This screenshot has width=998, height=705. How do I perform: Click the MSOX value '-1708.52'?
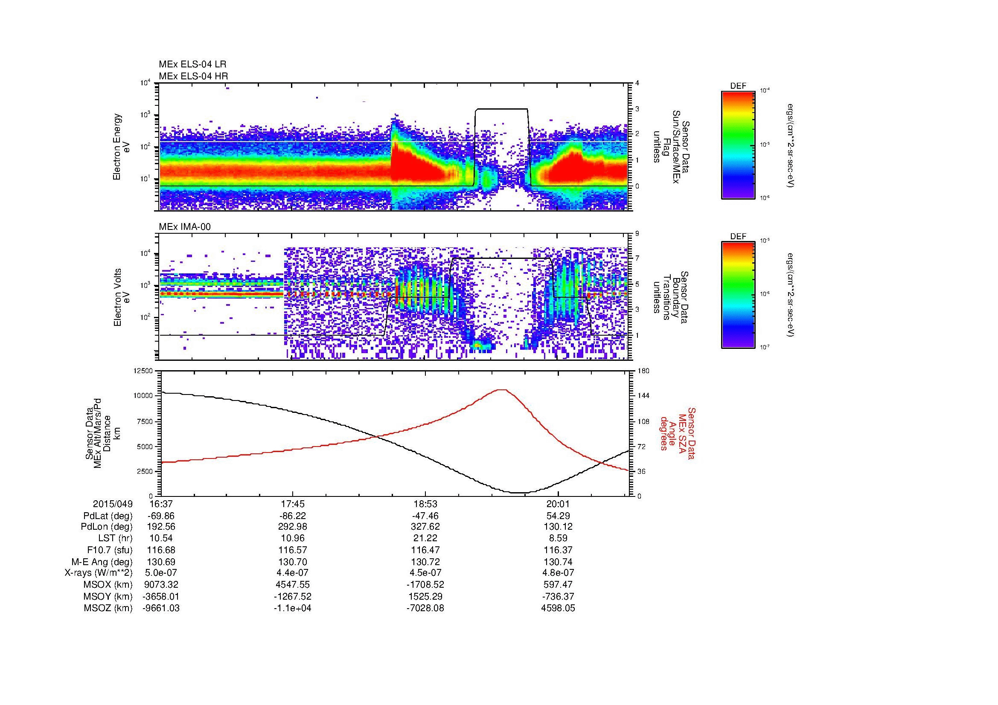[425, 585]
